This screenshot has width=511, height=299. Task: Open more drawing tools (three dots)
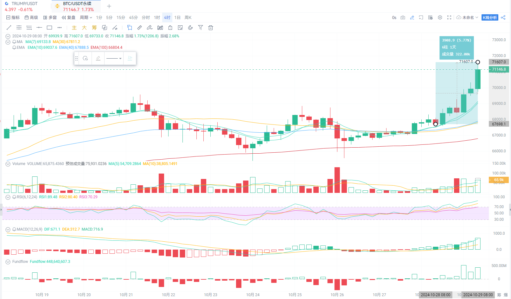click(x=60, y=28)
